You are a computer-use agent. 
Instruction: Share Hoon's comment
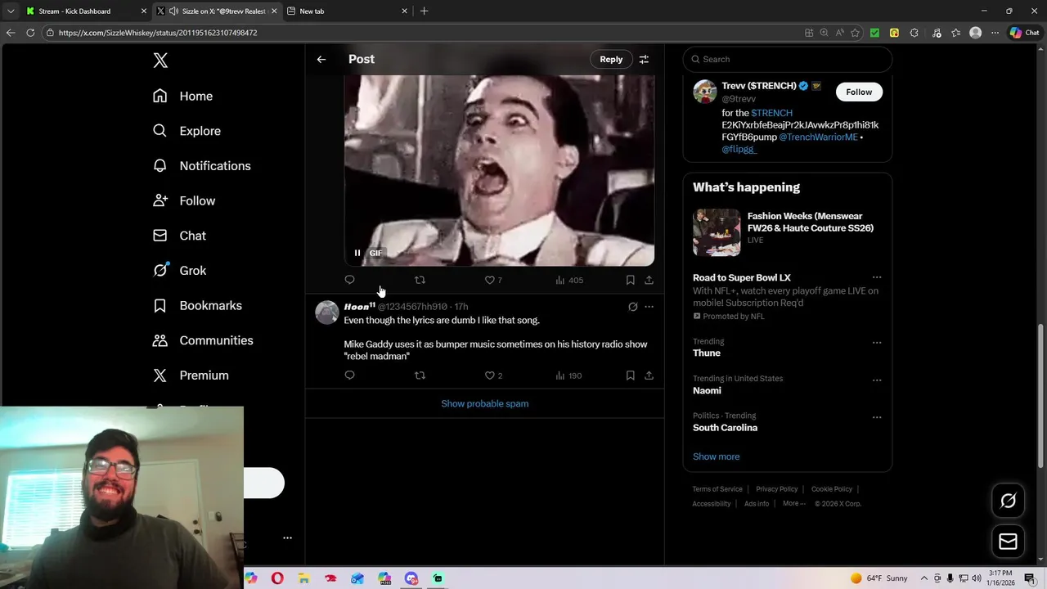click(649, 375)
